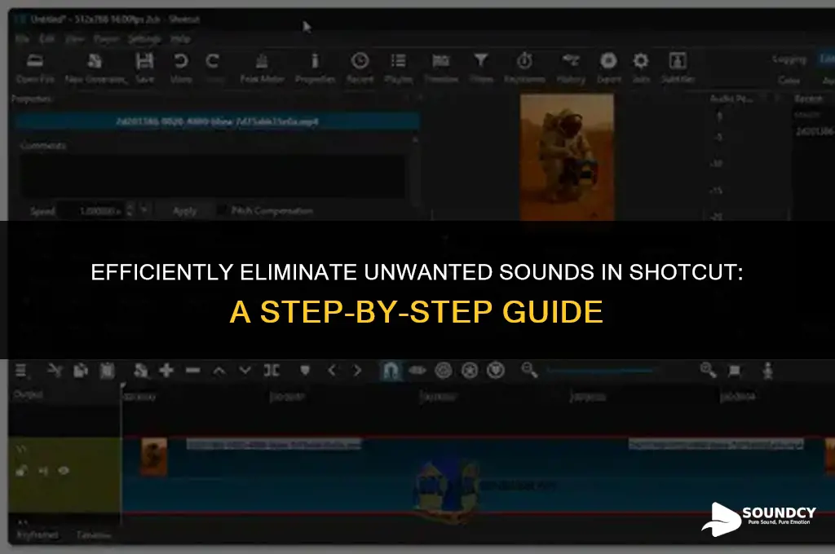Click the Speed value stepper arrows

130,211
